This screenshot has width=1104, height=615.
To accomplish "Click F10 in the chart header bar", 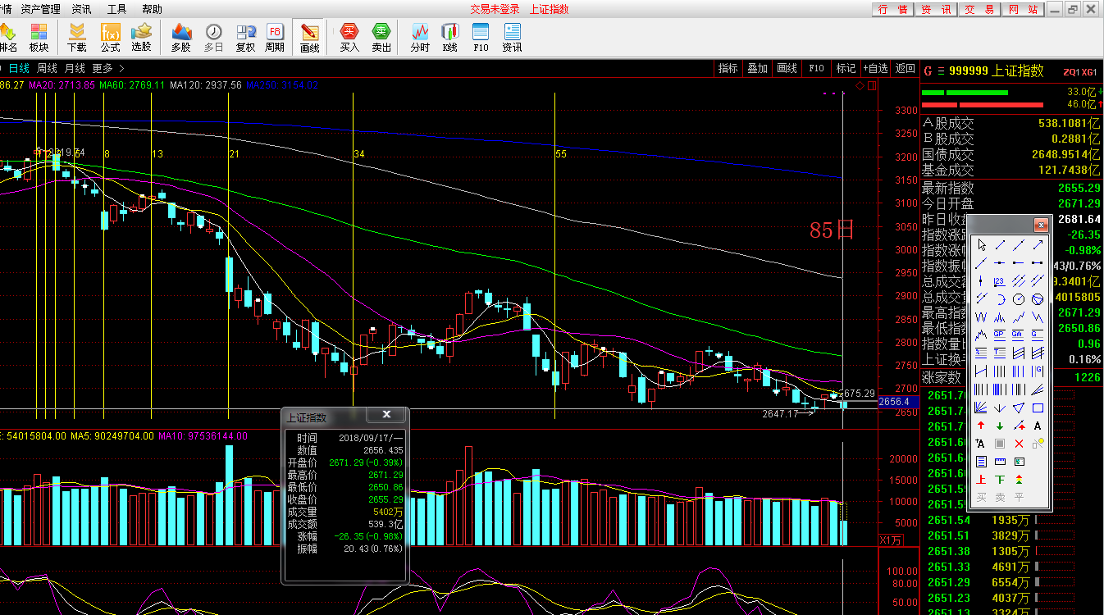I will pos(816,69).
